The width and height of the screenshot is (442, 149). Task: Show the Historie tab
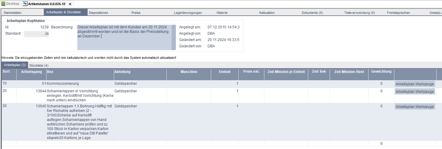point(222,13)
